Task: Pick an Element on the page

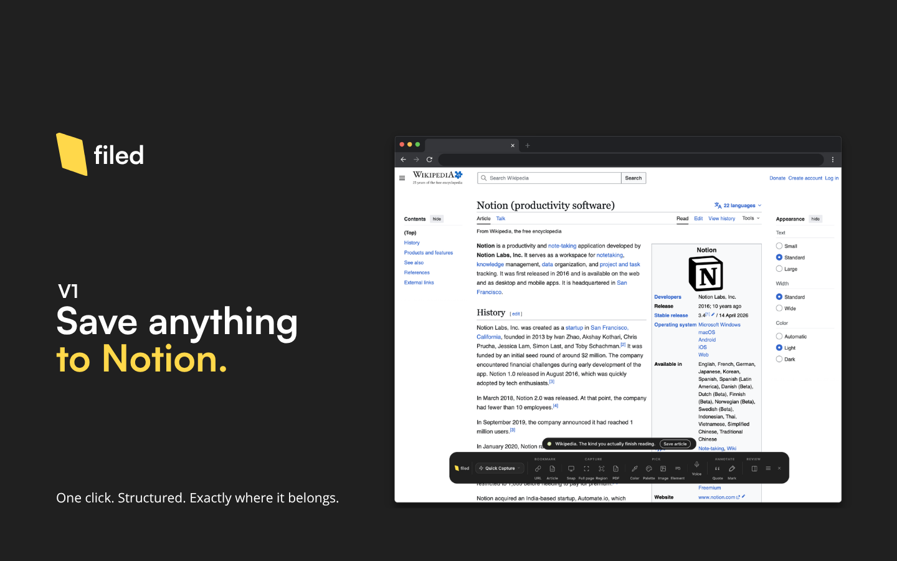Action: click(678, 469)
